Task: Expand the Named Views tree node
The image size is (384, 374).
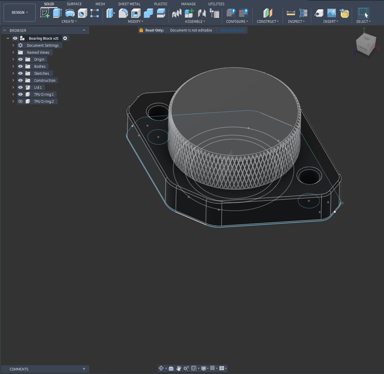Action: point(13,53)
